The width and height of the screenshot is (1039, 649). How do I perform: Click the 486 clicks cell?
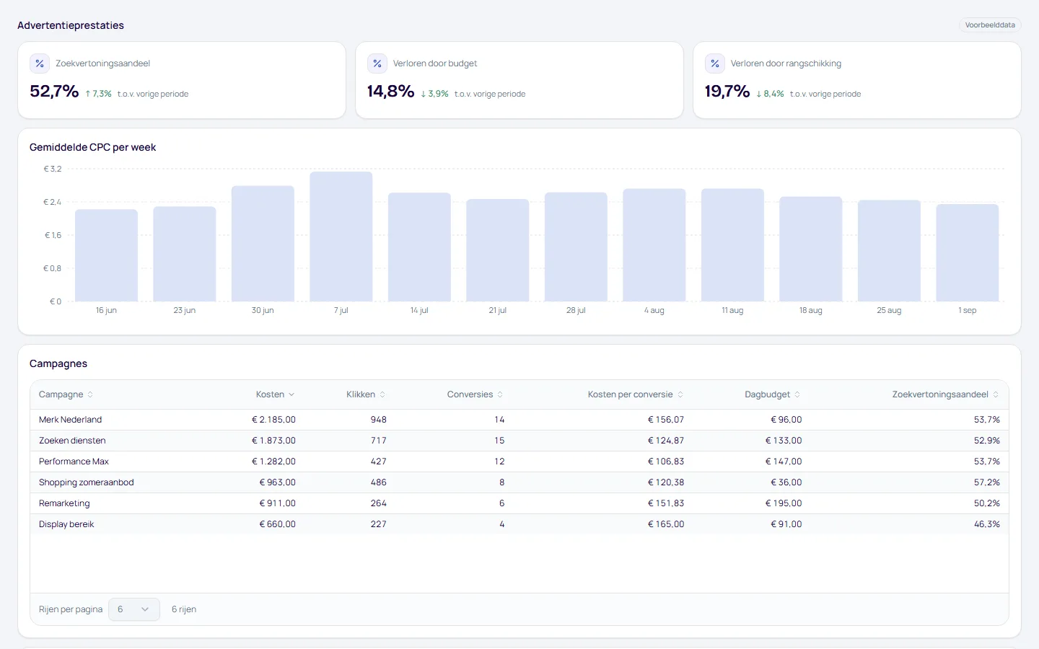(x=379, y=482)
